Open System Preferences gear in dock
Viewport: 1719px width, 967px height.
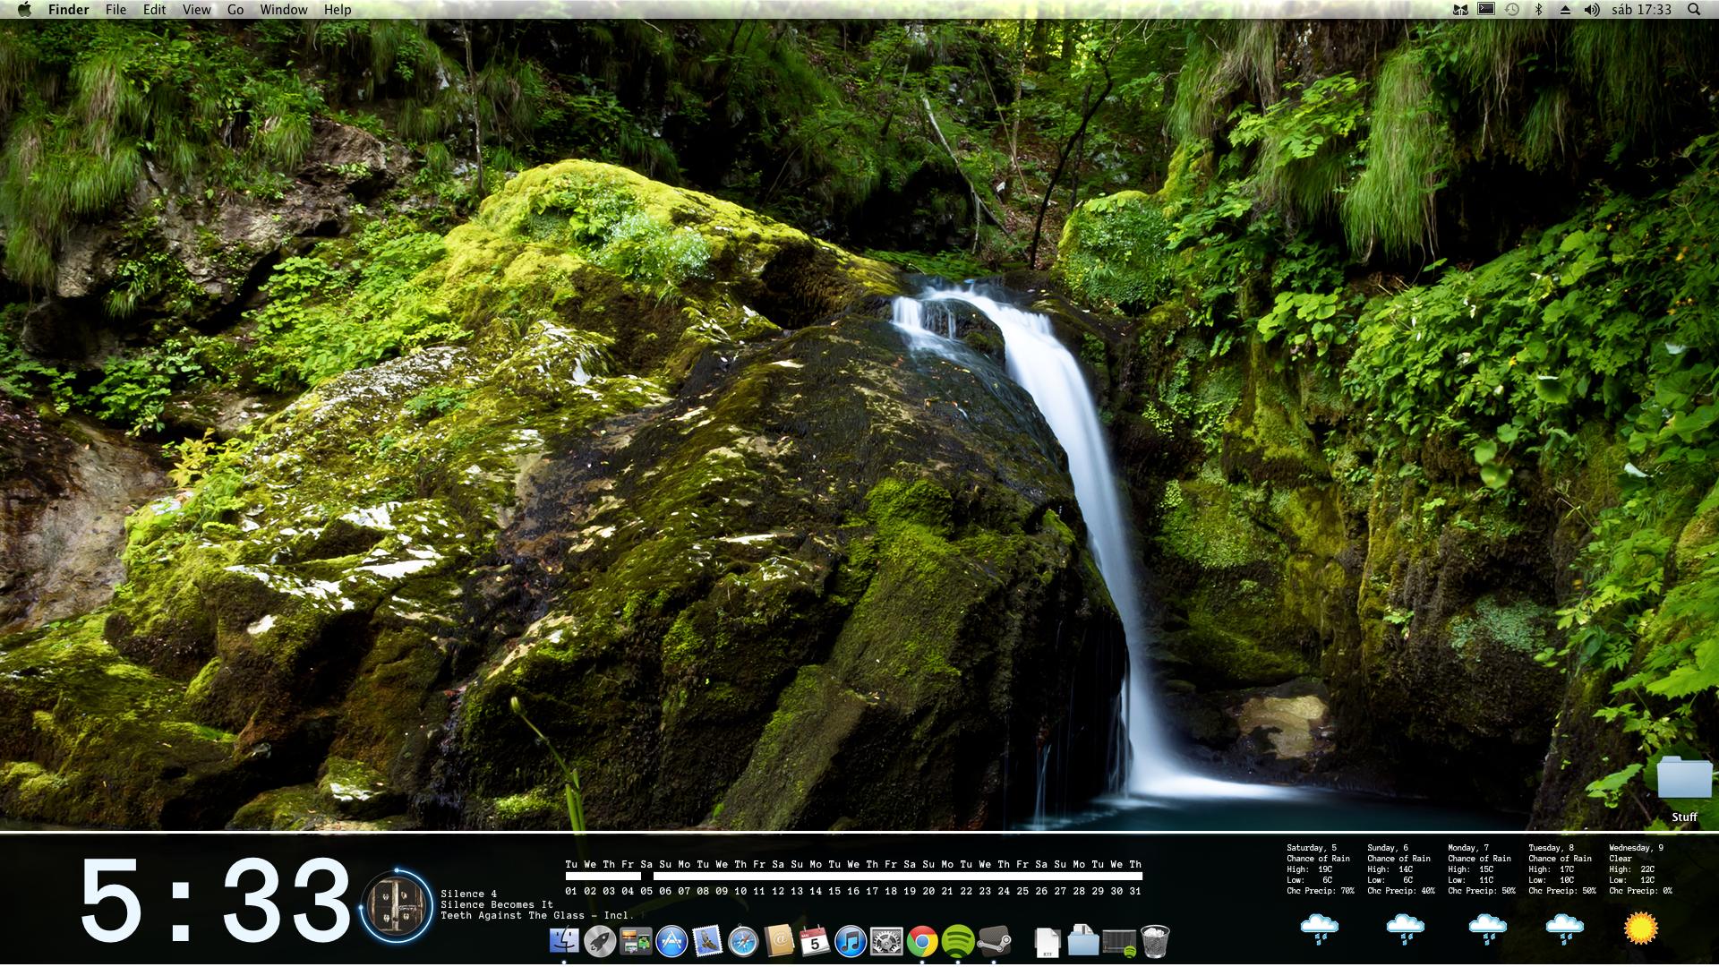tap(886, 941)
